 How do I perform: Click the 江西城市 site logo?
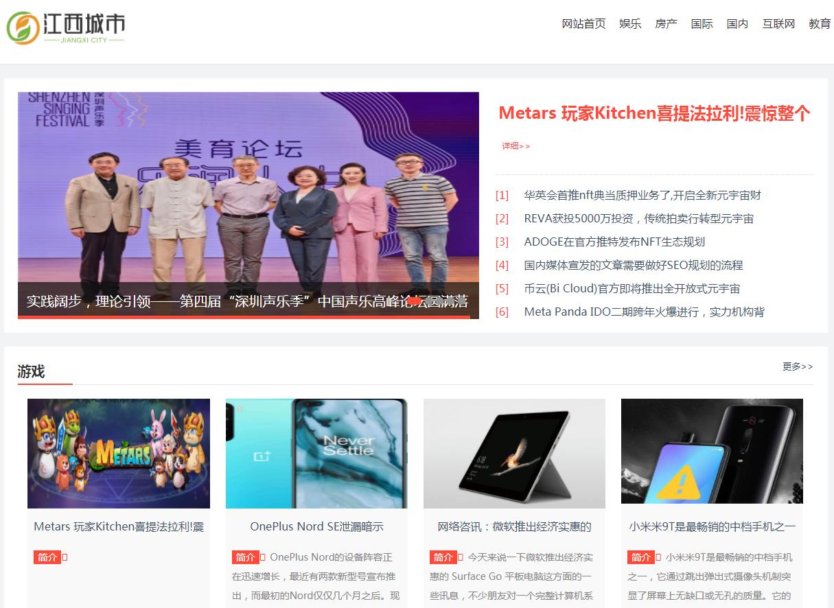click(66, 28)
